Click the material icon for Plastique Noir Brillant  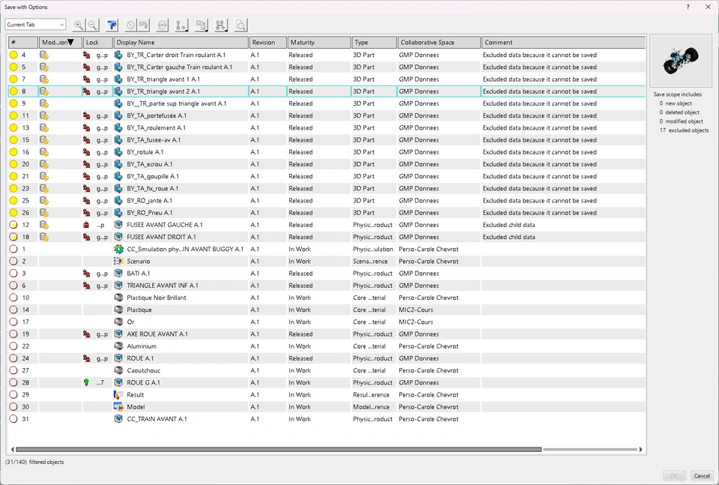(118, 298)
